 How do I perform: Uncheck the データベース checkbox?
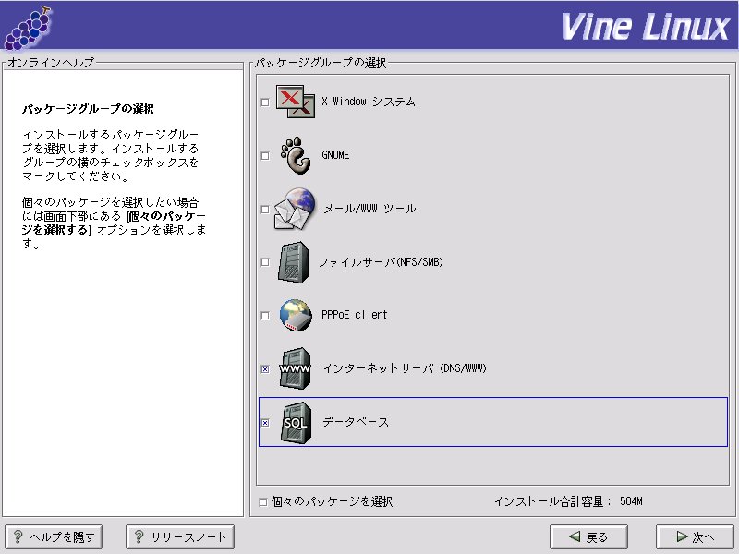(x=265, y=423)
